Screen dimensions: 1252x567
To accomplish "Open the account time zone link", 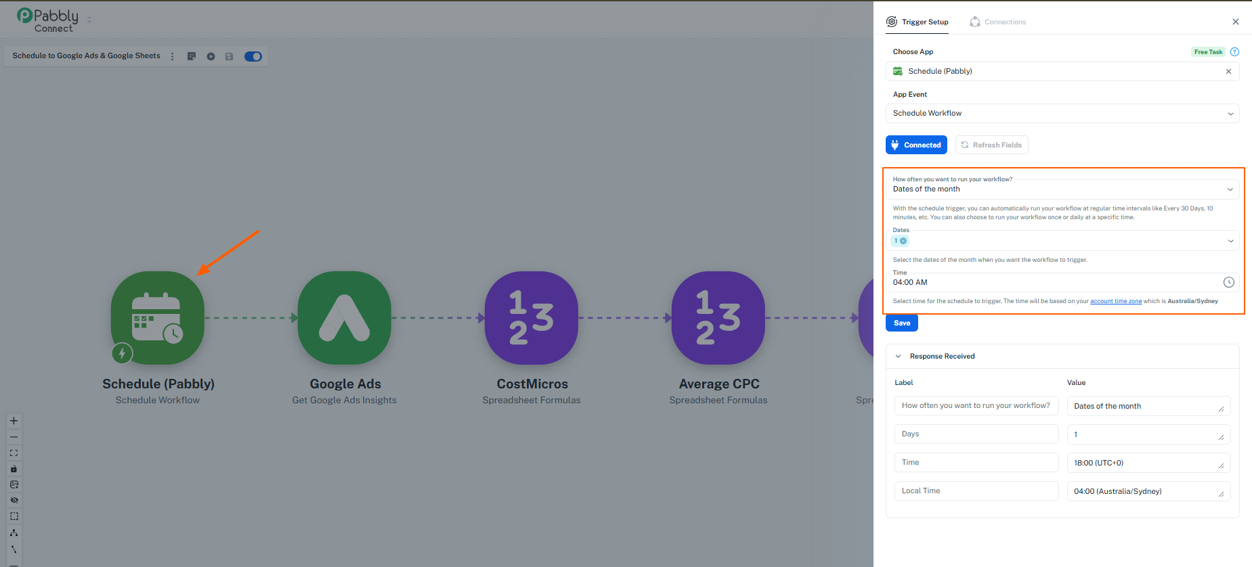I will point(1116,301).
